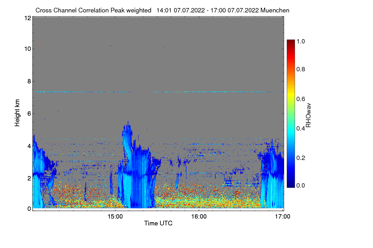Click the '15:00' time axis tick label
Viewport: 373px width, 248px height.
click(x=115, y=217)
